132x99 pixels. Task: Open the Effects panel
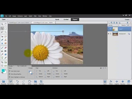click(111, 82)
